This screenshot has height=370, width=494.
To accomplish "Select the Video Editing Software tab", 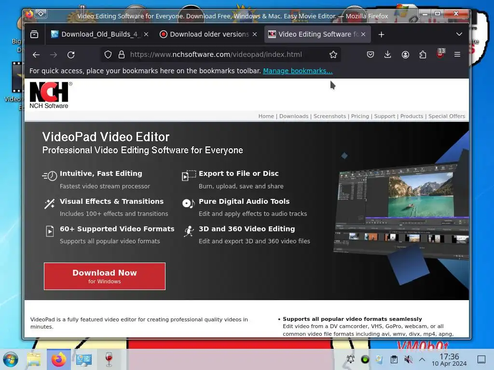I will pyautogui.click(x=317, y=34).
